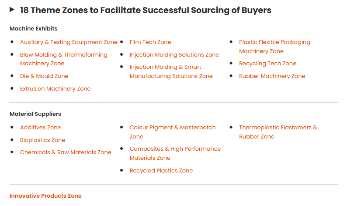Click the 18 Theme Zones heading text

(x=146, y=10)
